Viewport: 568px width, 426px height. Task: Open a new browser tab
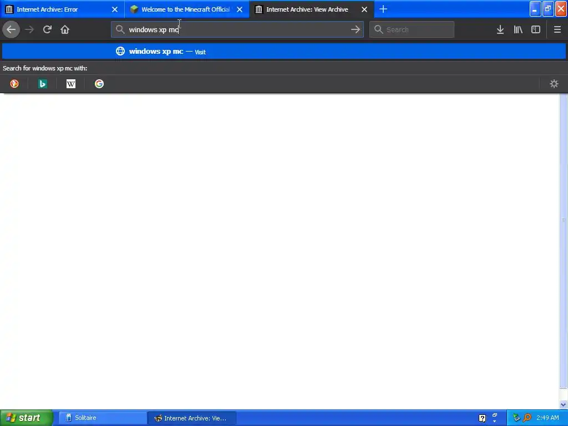pyautogui.click(x=383, y=9)
